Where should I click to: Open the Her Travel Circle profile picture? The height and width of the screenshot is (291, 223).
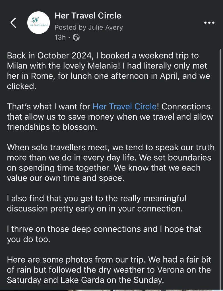pos(39,23)
